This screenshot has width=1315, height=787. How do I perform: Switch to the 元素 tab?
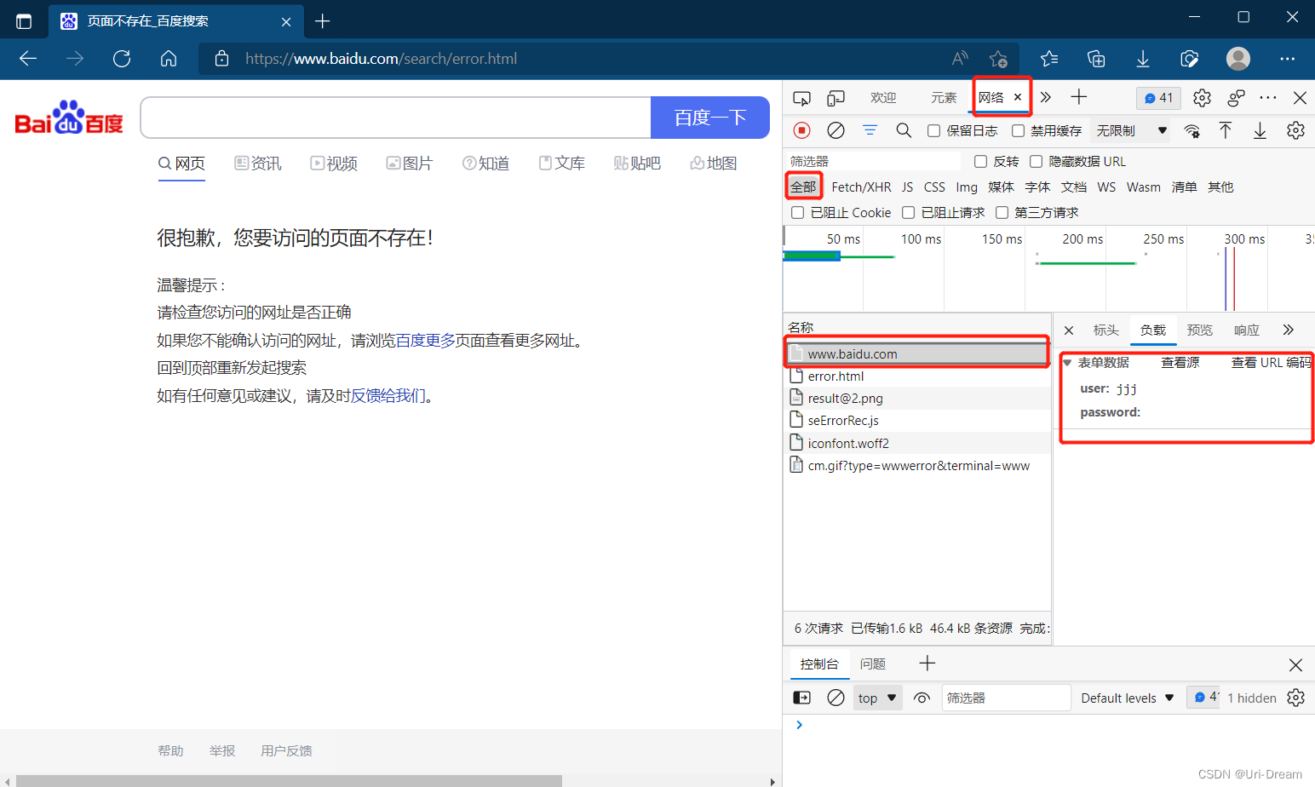point(944,98)
